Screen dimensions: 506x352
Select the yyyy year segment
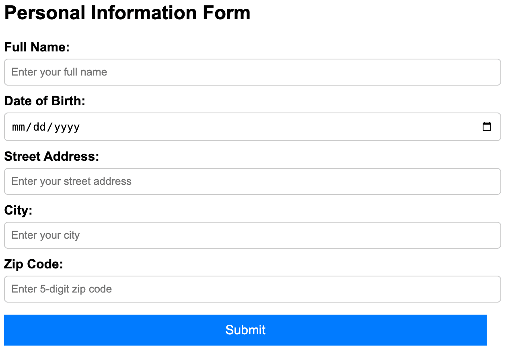67,127
